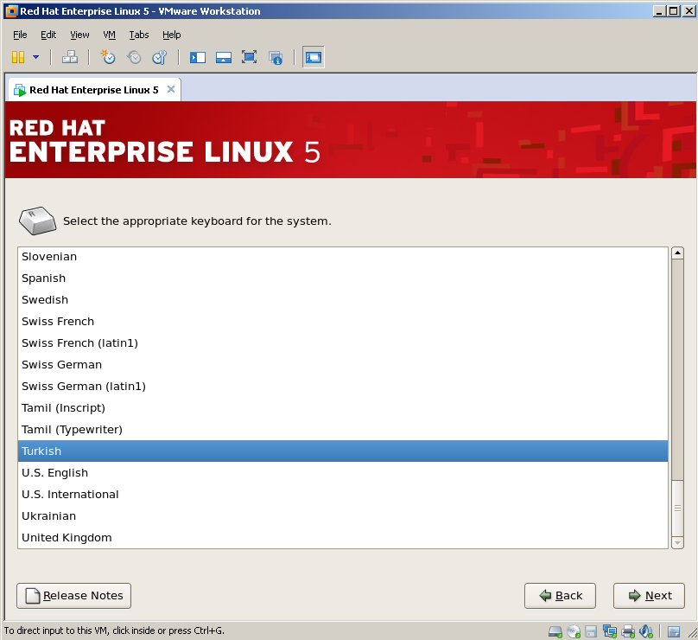Screen dimensions: 698x640
Task: Open the Help menu
Action: (171, 35)
